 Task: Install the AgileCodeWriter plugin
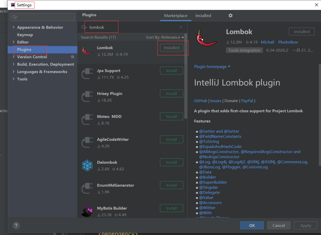tap(171, 139)
